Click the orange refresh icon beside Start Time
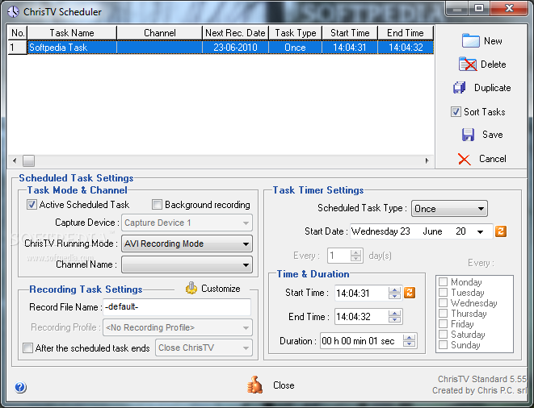 click(x=410, y=293)
